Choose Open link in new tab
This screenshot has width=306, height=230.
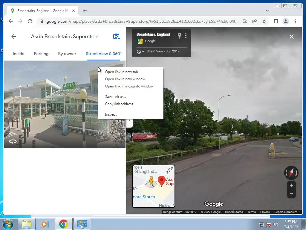[130, 72]
